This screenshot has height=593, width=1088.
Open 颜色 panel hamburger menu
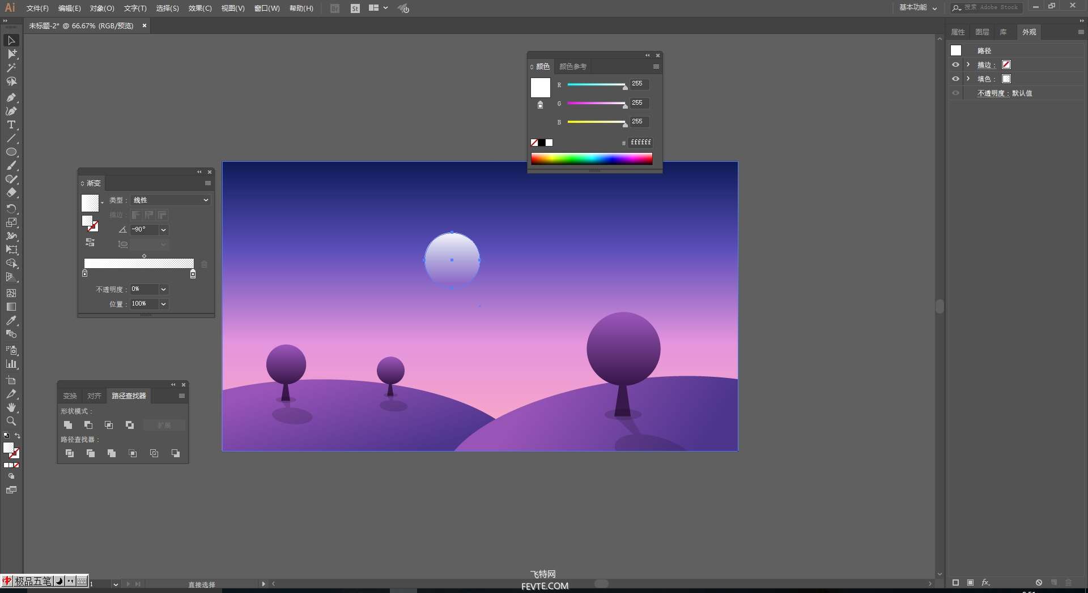click(656, 67)
